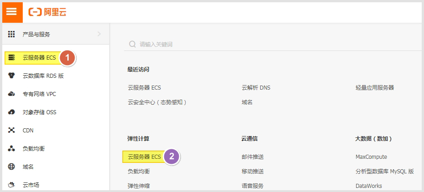Open 邮件推送 under 云通信

pyautogui.click(x=252, y=157)
